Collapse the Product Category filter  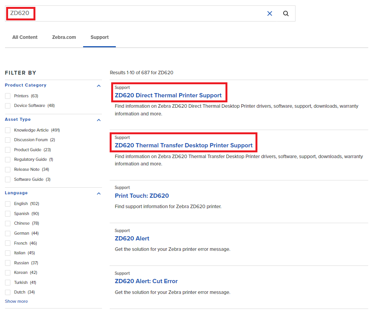tap(99, 86)
